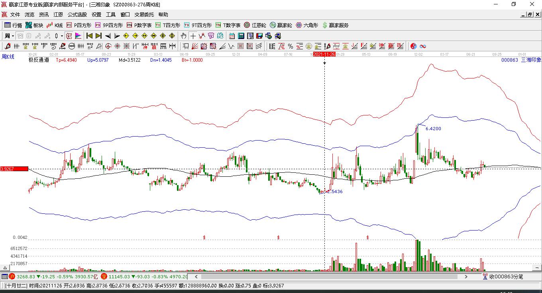The height and width of the screenshot is (293, 542).
Task: Open the 文件 menu
Action: pos(15,15)
